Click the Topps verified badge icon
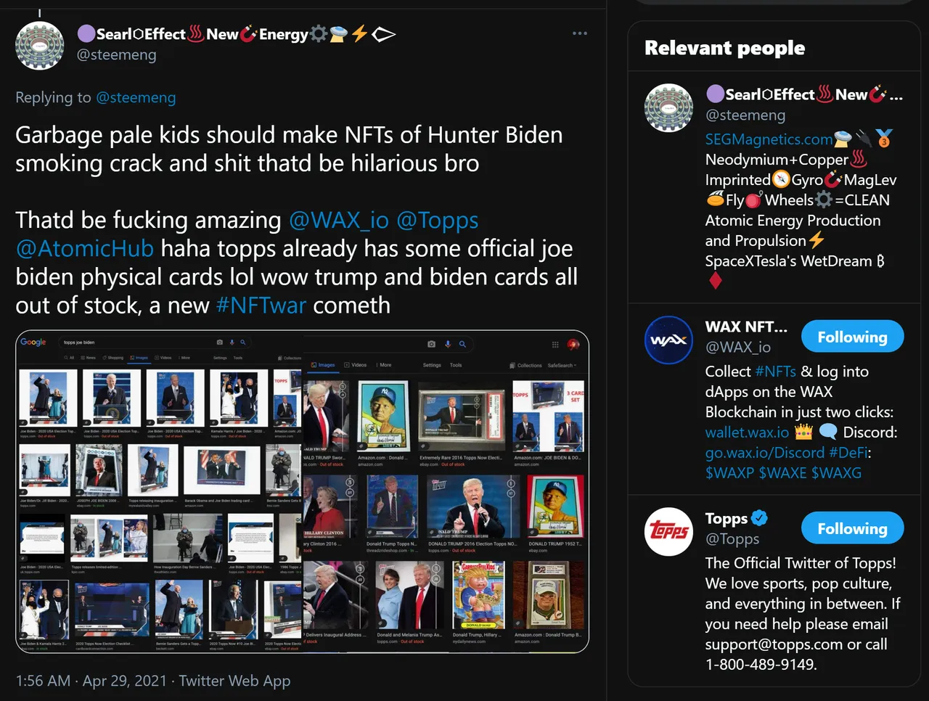 click(759, 518)
